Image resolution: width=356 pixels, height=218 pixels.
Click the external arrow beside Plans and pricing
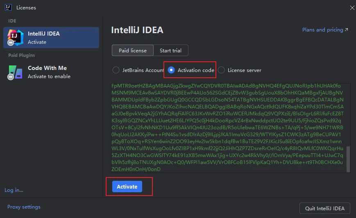347,30
